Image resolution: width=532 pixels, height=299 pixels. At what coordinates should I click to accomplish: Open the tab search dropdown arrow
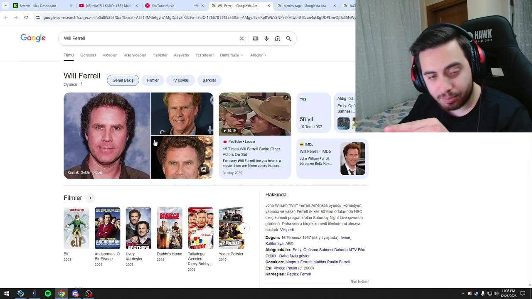click(5, 6)
